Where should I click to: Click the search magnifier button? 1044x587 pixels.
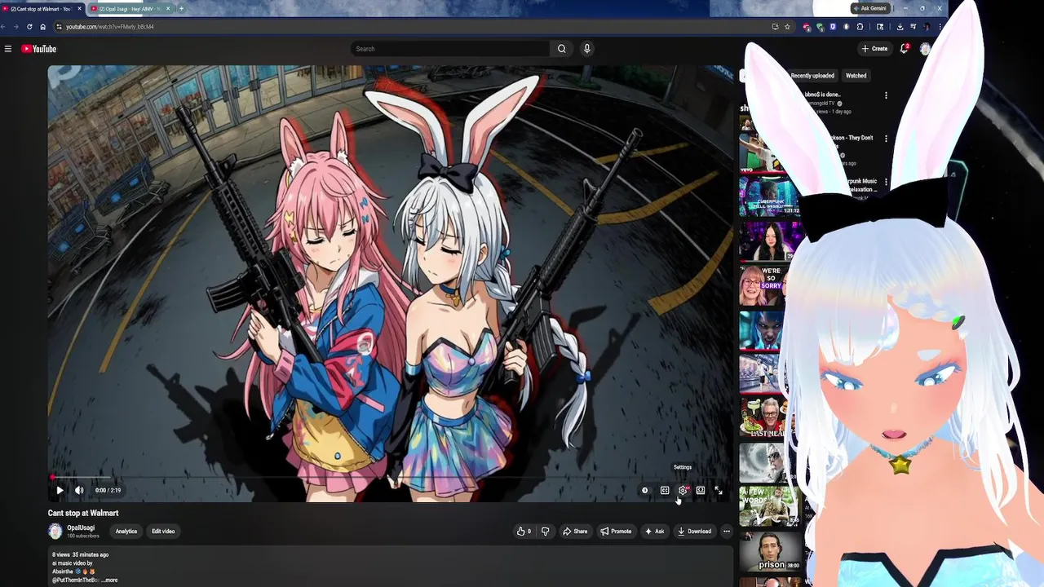[561, 49]
